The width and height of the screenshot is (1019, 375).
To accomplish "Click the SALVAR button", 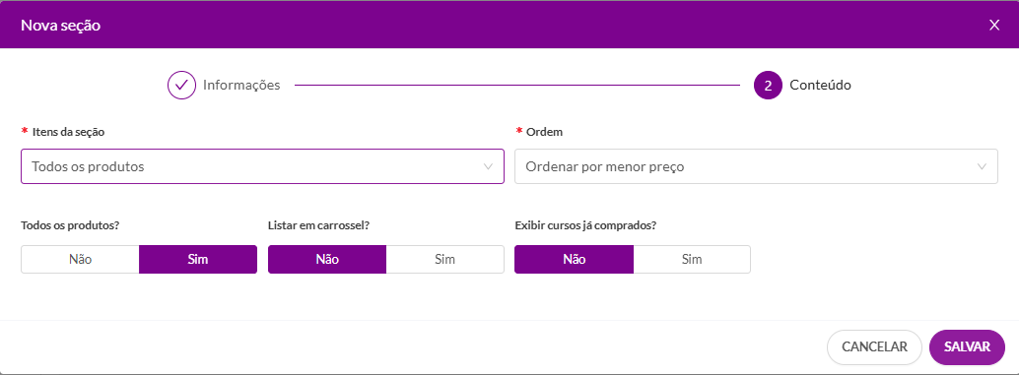I will 967,347.
